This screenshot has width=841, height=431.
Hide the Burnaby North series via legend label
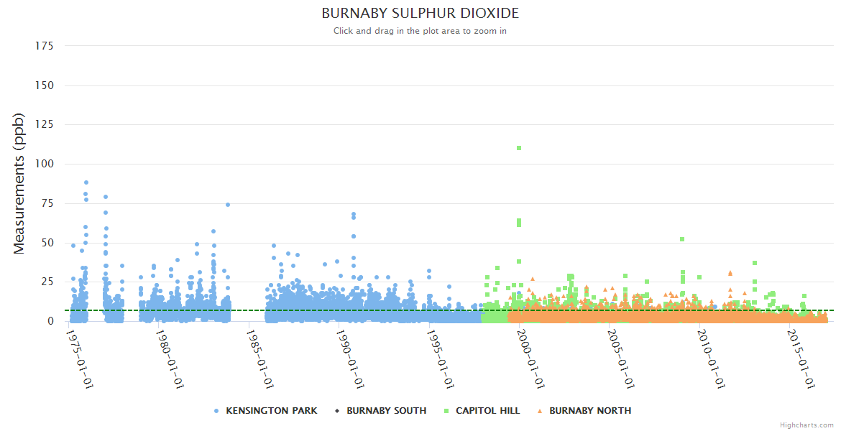click(x=590, y=411)
